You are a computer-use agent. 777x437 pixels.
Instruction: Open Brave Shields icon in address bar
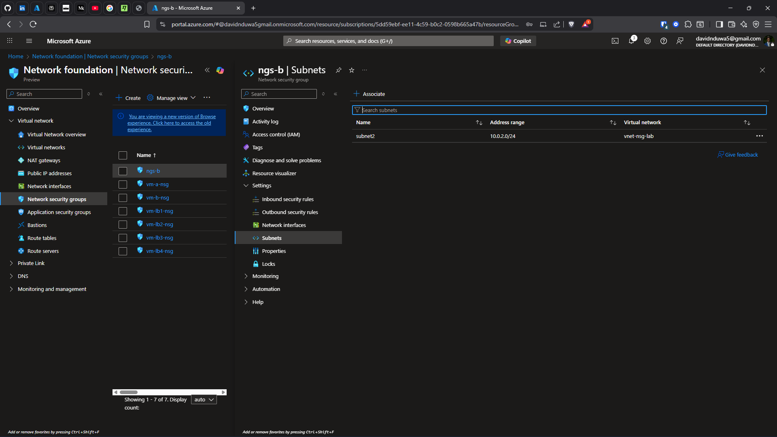coord(571,24)
